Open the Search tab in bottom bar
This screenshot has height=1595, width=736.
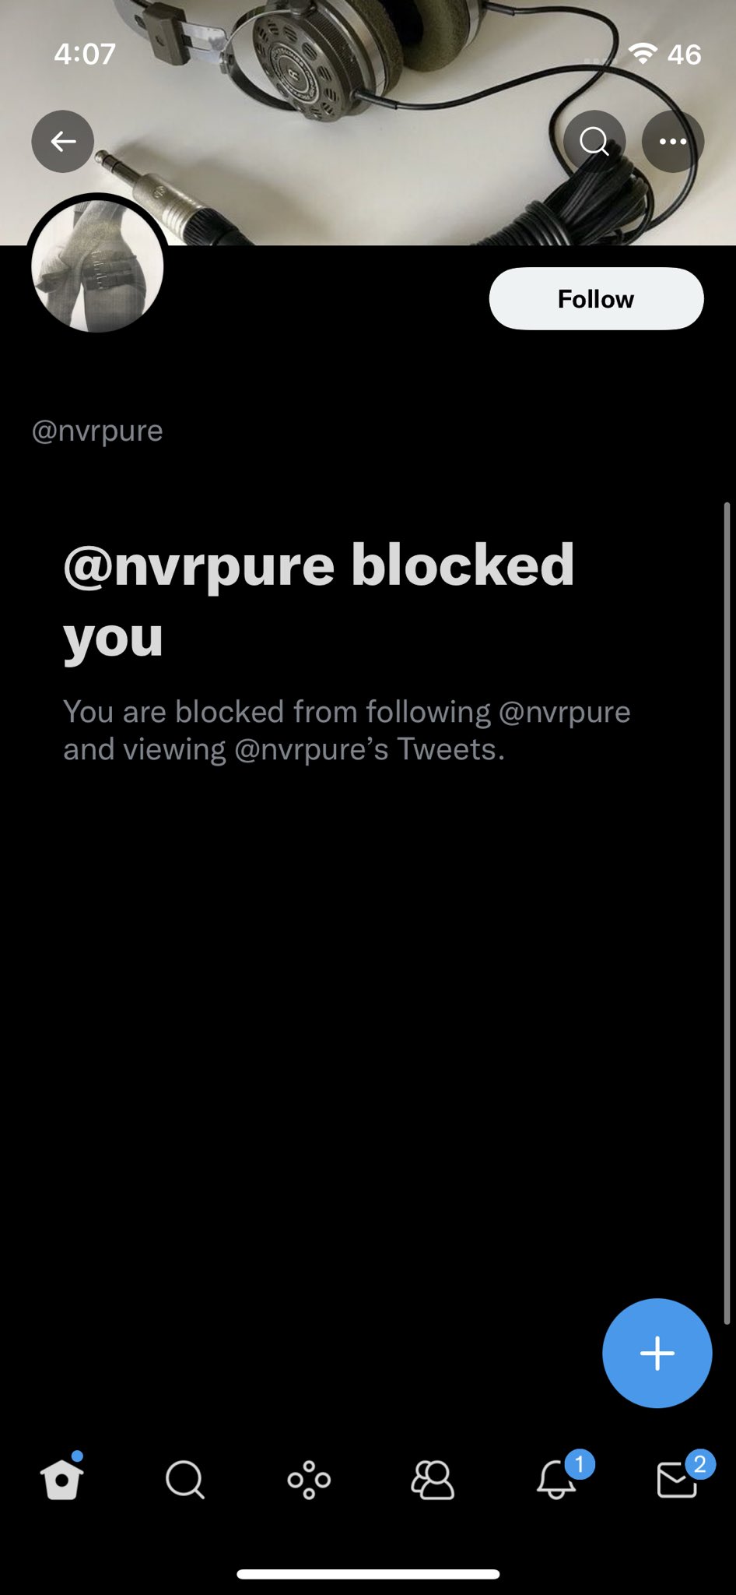[x=184, y=1479]
